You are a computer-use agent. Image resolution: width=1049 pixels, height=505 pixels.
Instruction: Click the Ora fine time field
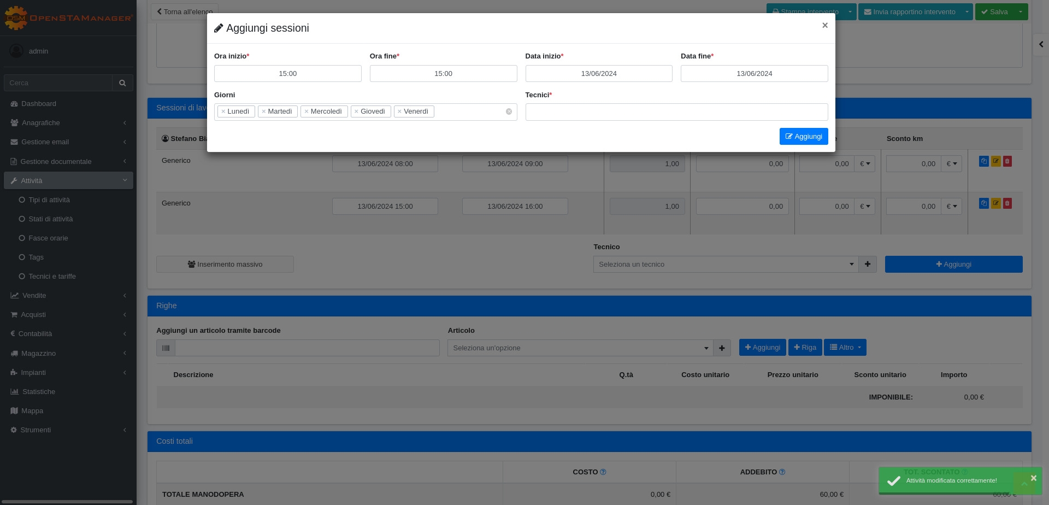click(x=443, y=74)
